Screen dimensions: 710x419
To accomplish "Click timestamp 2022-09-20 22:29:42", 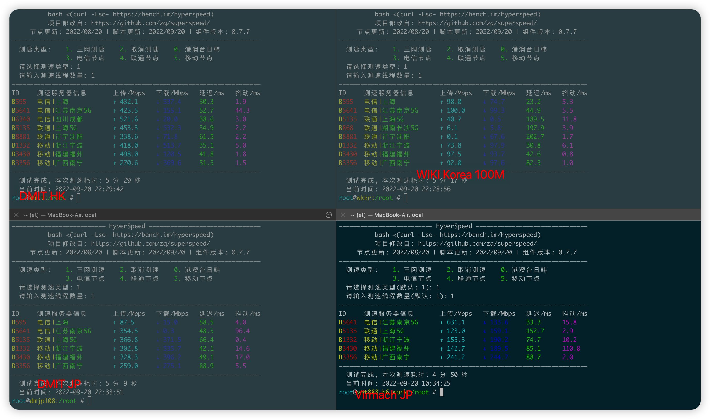I will click(x=89, y=189).
